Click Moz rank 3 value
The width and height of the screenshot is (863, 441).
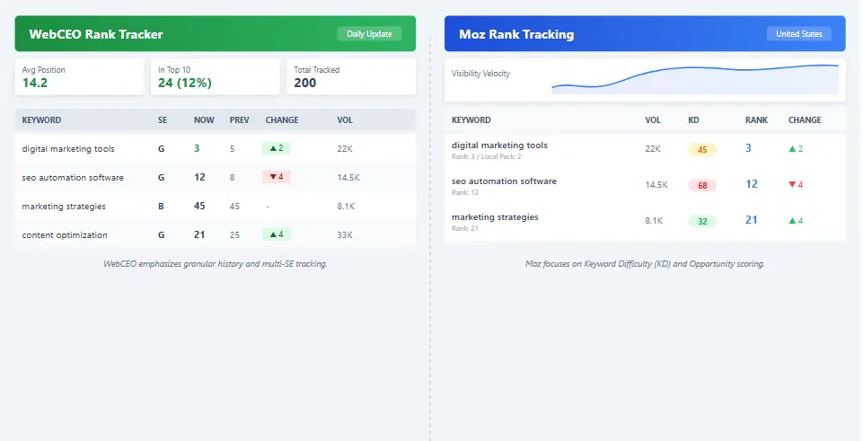click(749, 148)
